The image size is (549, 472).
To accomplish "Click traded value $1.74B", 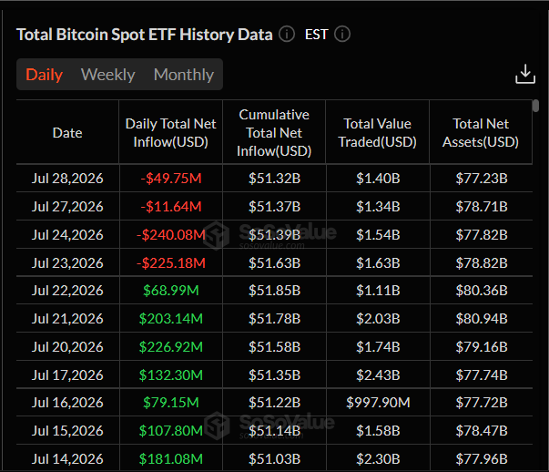I will (x=378, y=347).
